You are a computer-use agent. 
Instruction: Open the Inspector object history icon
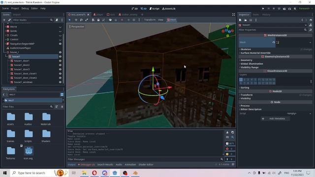pyautogui.click(x=311, y=20)
